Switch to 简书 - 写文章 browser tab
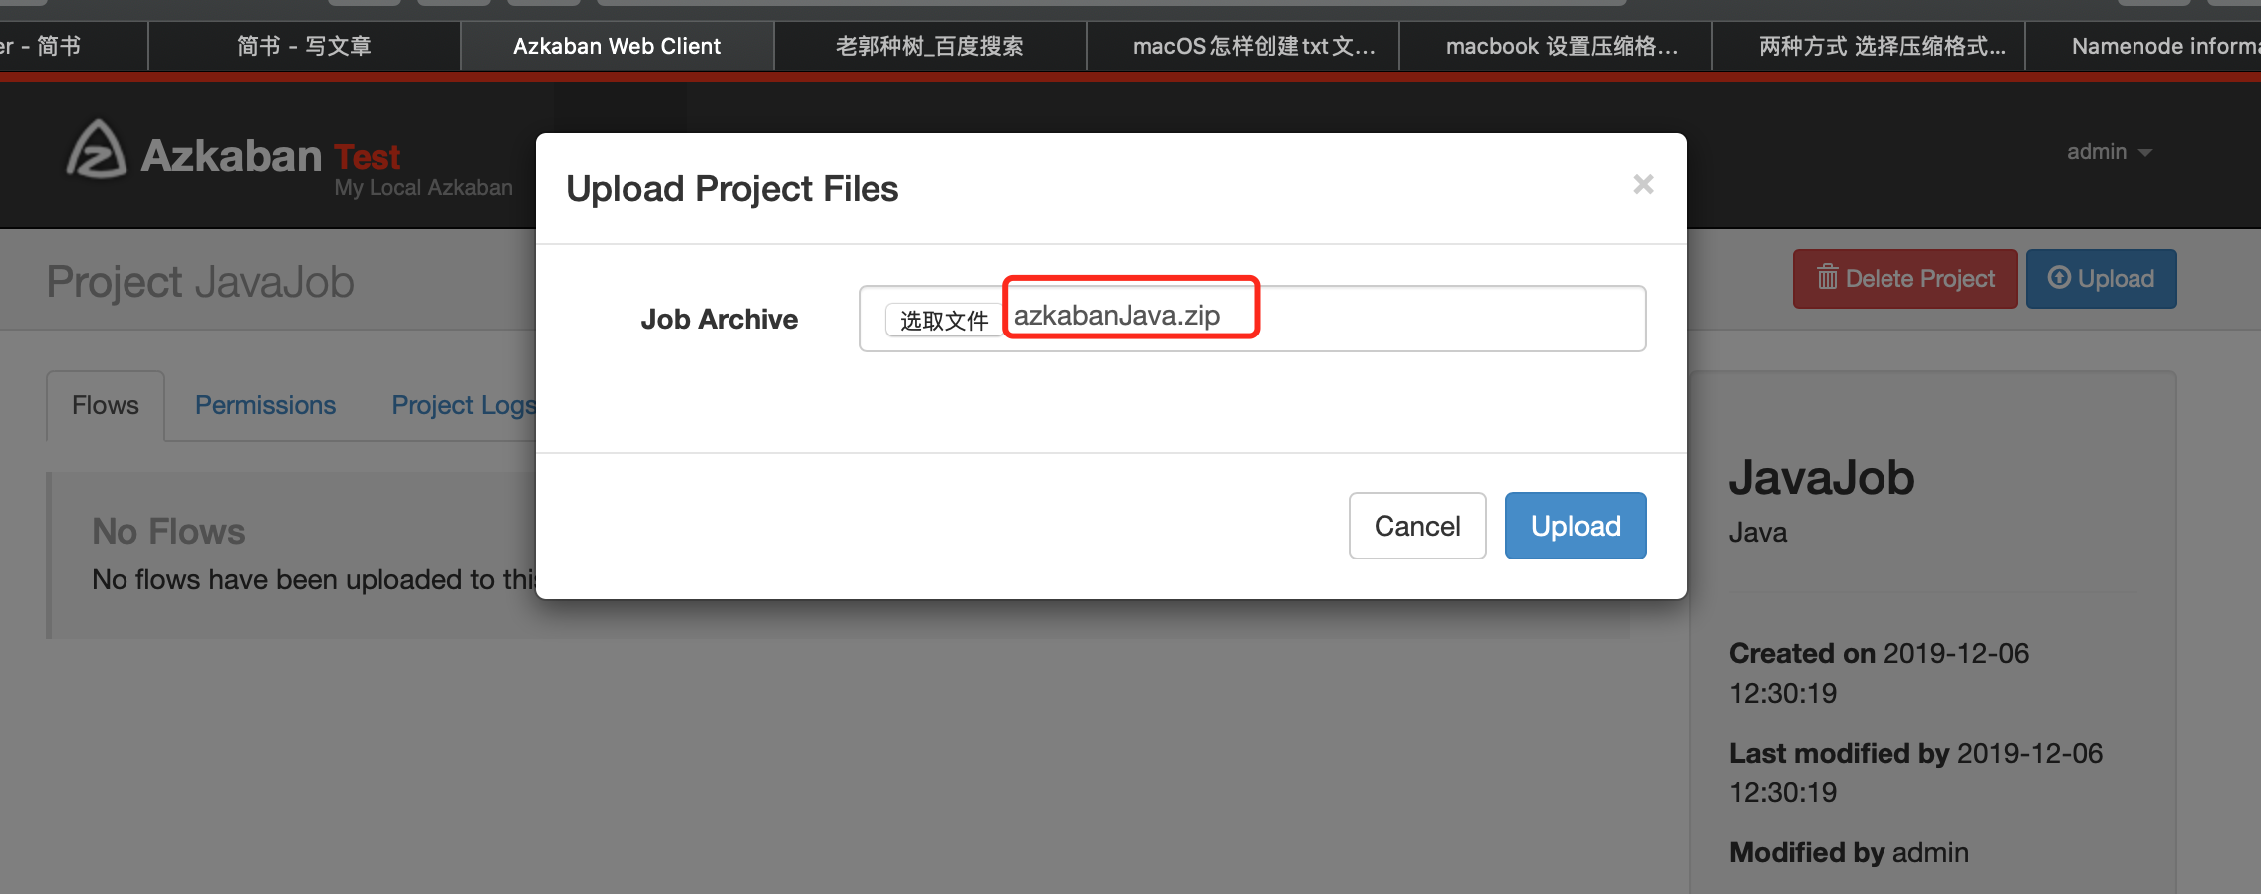This screenshot has height=894, width=2261. coord(305,46)
